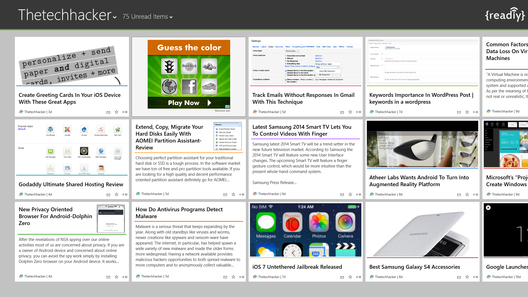The width and height of the screenshot is (528, 297).
Task: Star the Dolphin Zero privacy browser article
Action: tap(117, 277)
